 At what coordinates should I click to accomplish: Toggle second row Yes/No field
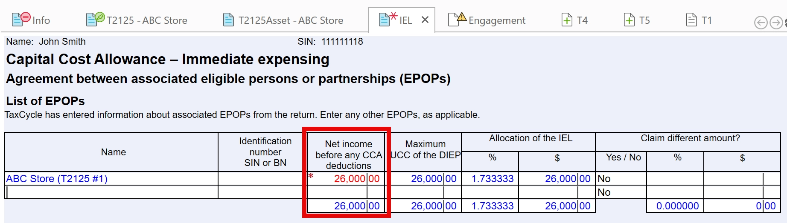621,192
